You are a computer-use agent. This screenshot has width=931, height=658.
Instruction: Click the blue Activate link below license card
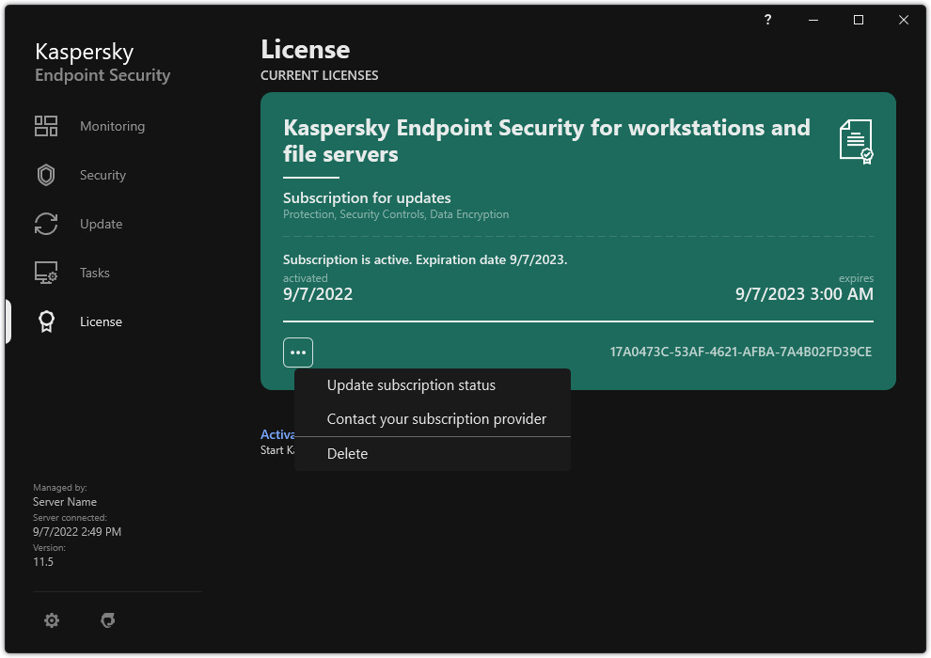(x=277, y=434)
